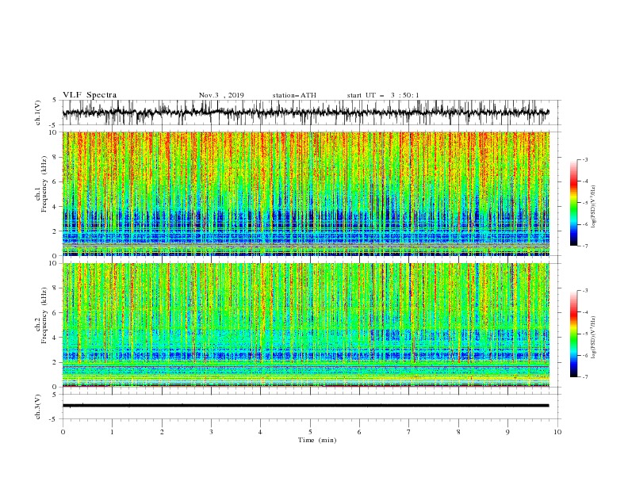Click the ch.3 flat waveform trace

305,406
